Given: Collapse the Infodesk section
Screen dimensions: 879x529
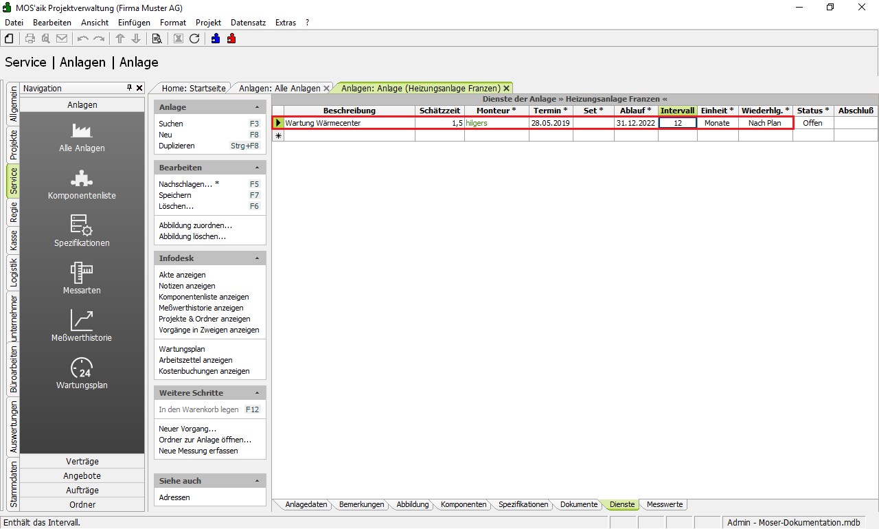Looking at the screenshot, I should click(257, 259).
